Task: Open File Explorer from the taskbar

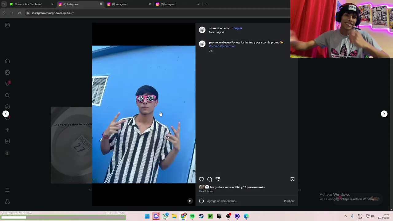Action: 174,216
